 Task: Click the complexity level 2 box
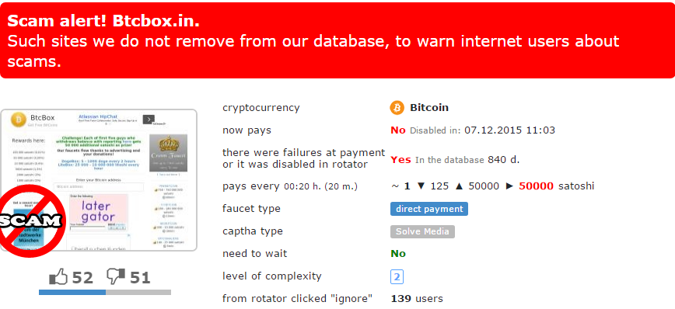tap(397, 276)
